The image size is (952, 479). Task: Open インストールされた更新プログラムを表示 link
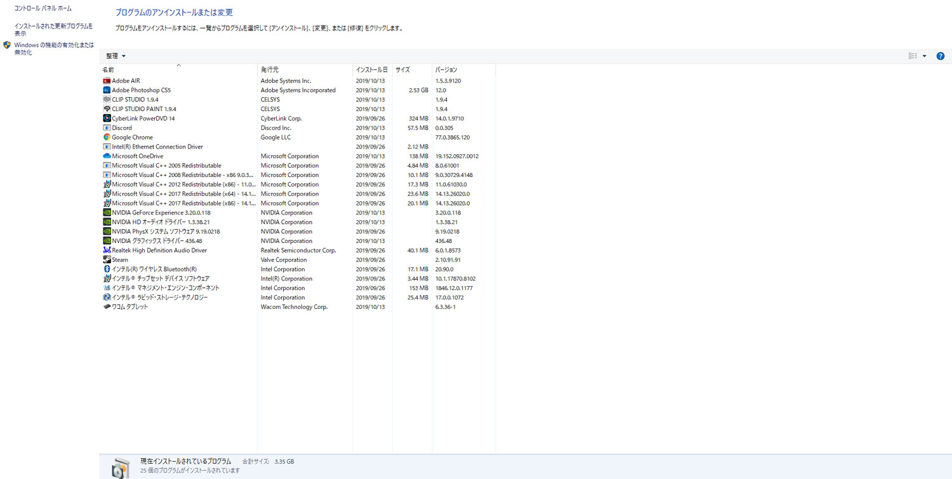click(x=53, y=30)
